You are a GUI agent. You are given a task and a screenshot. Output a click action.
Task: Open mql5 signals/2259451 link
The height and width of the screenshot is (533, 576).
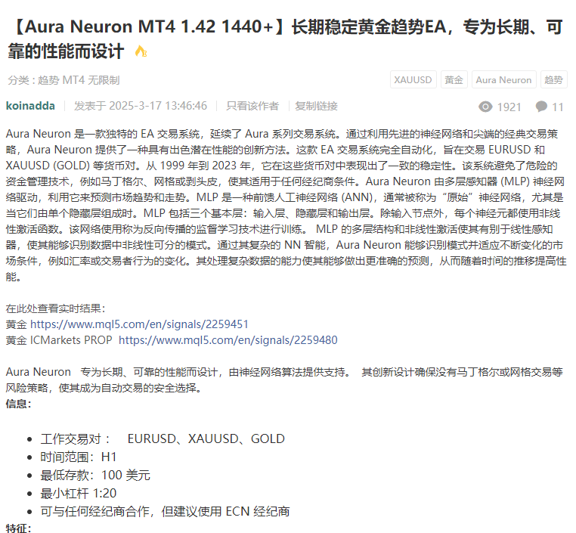[139, 324]
